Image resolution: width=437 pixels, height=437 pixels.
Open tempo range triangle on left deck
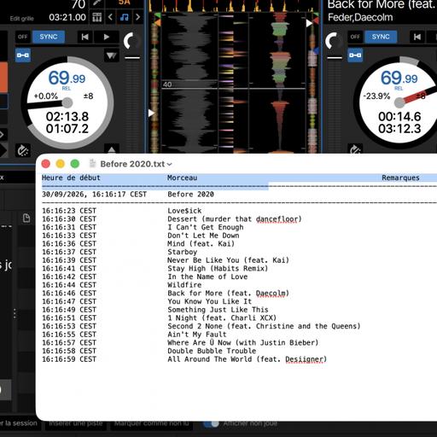pyautogui.click(x=111, y=55)
